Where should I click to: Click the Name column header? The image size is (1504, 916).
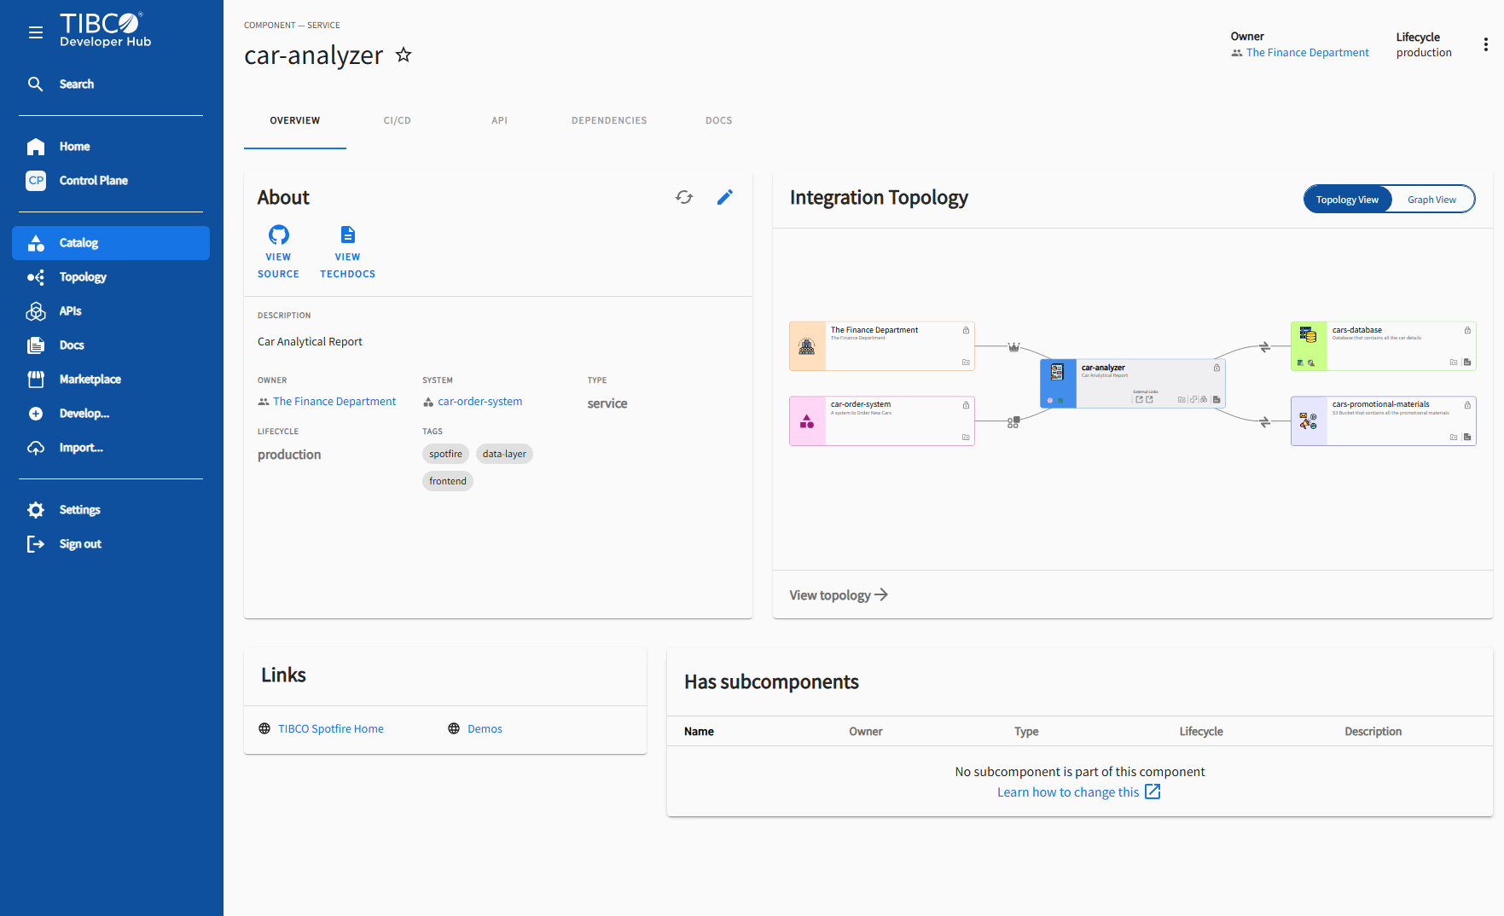pos(699,732)
